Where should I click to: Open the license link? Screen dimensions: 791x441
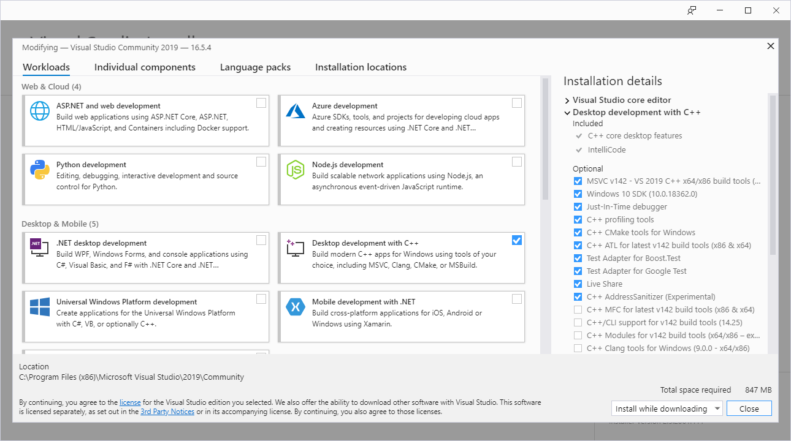tap(130, 402)
